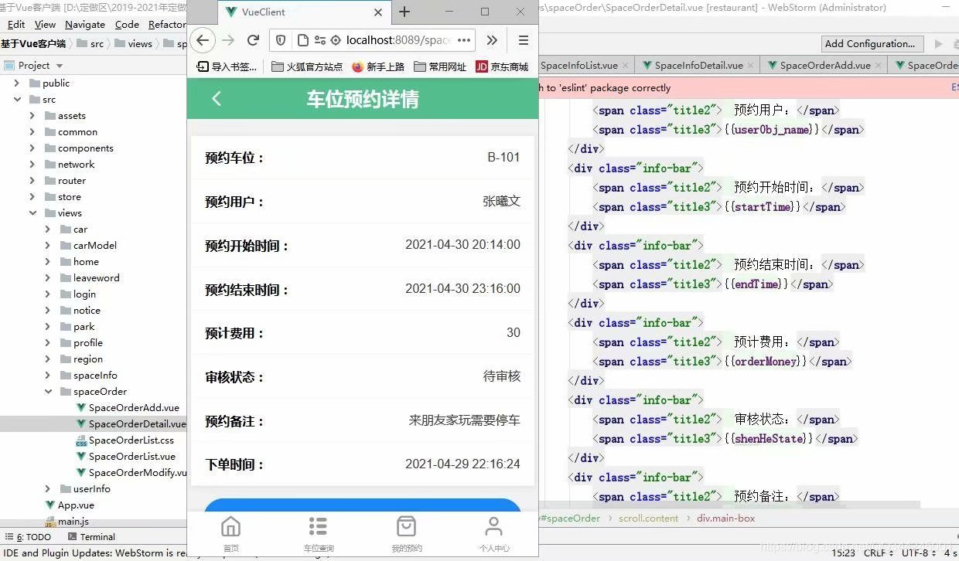The height and width of the screenshot is (561, 959).
Task: Expand the public folder
Action: (x=17, y=83)
